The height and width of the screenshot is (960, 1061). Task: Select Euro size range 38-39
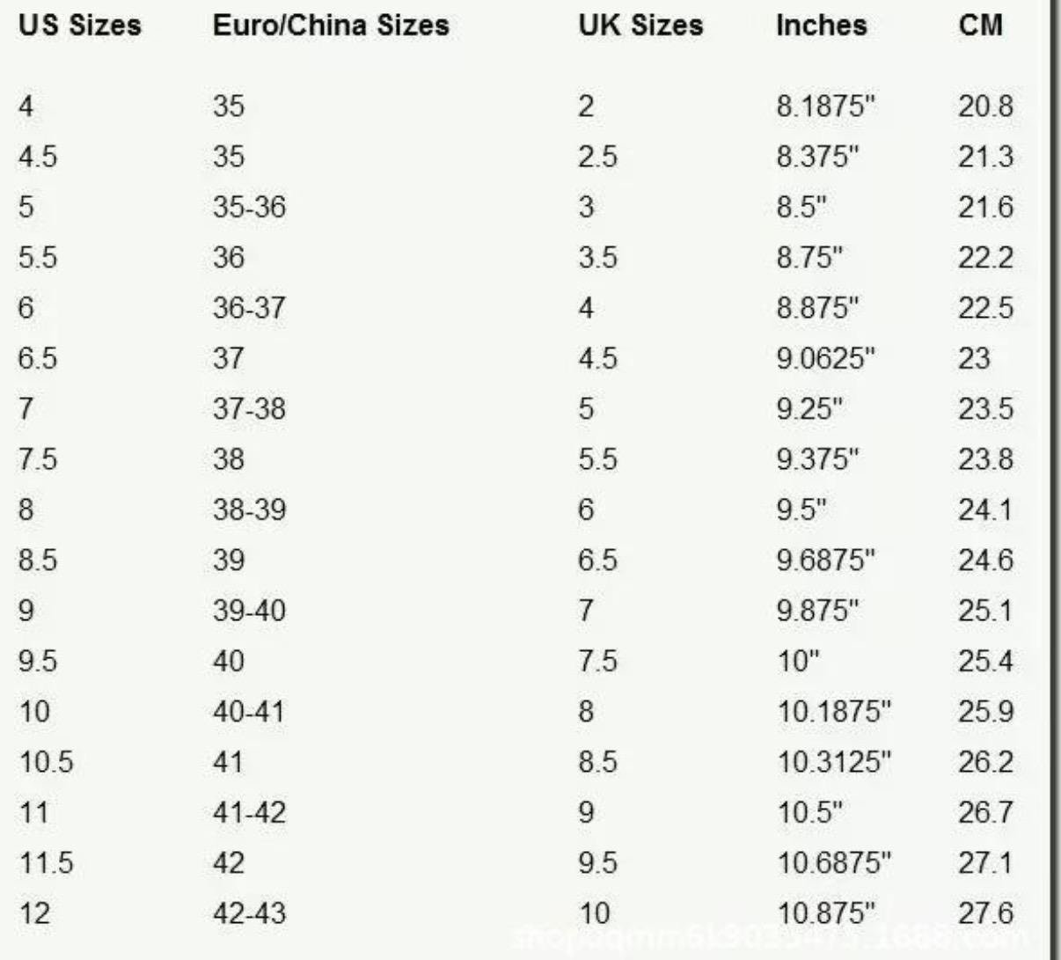pos(249,510)
